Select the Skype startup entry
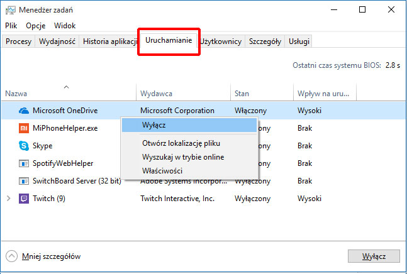The width and height of the screenshot is (407, 274). coord(43,146)
